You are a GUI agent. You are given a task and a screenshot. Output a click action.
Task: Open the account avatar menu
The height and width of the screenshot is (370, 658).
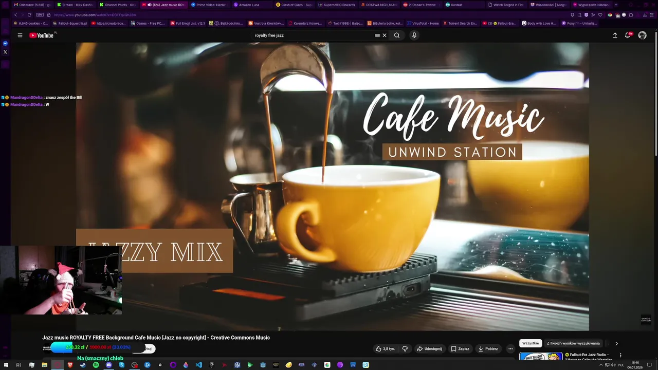click(x=642, y=35)
